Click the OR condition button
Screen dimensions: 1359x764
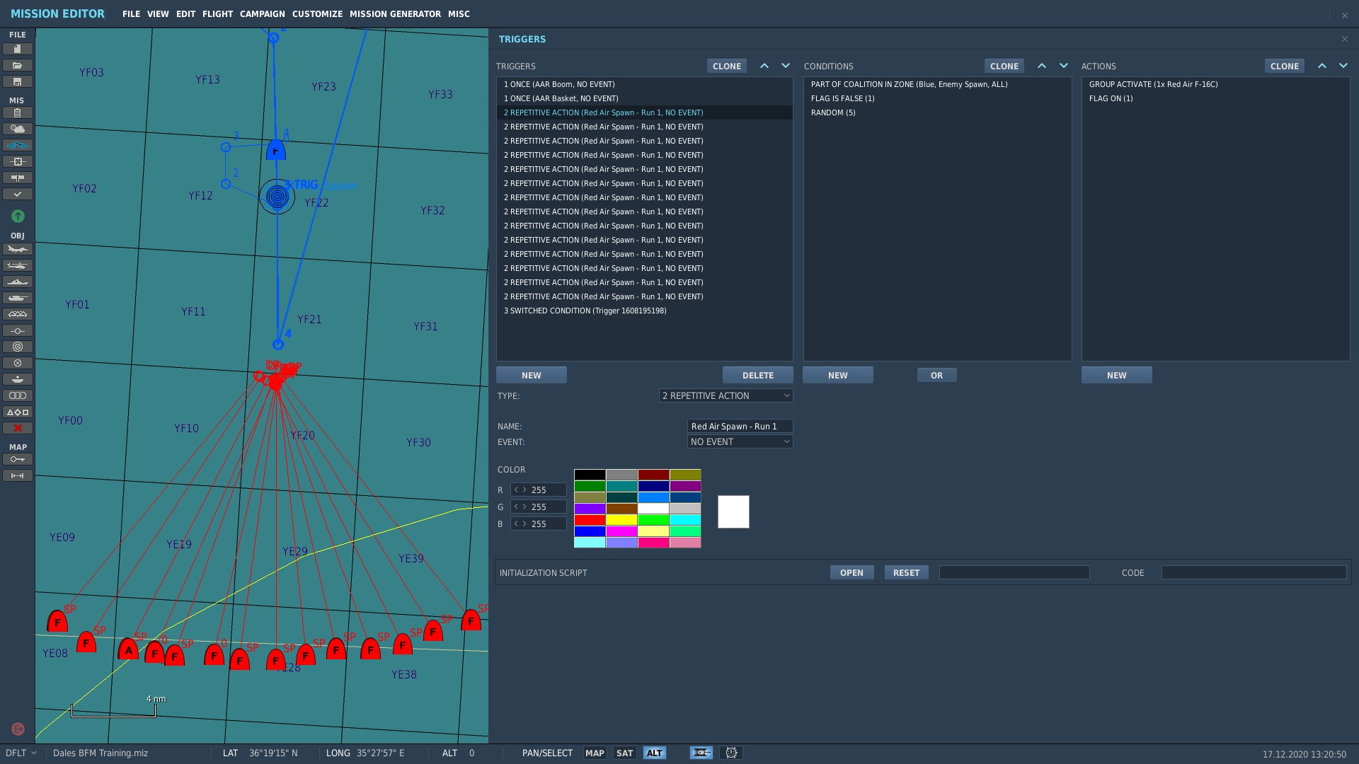click(936, 375)
